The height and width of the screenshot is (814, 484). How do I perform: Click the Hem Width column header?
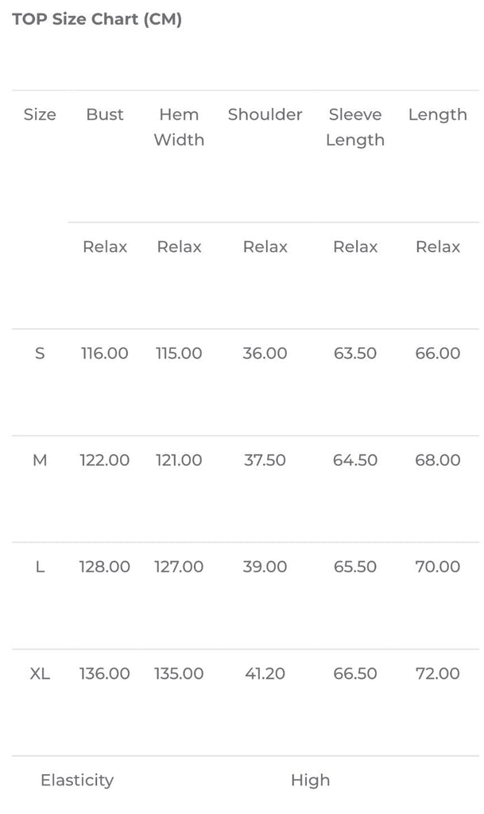click(179, 127)
